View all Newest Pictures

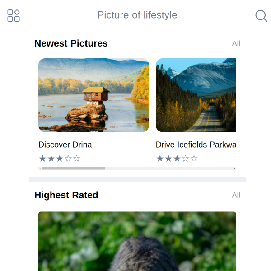(x=236, y=43)
